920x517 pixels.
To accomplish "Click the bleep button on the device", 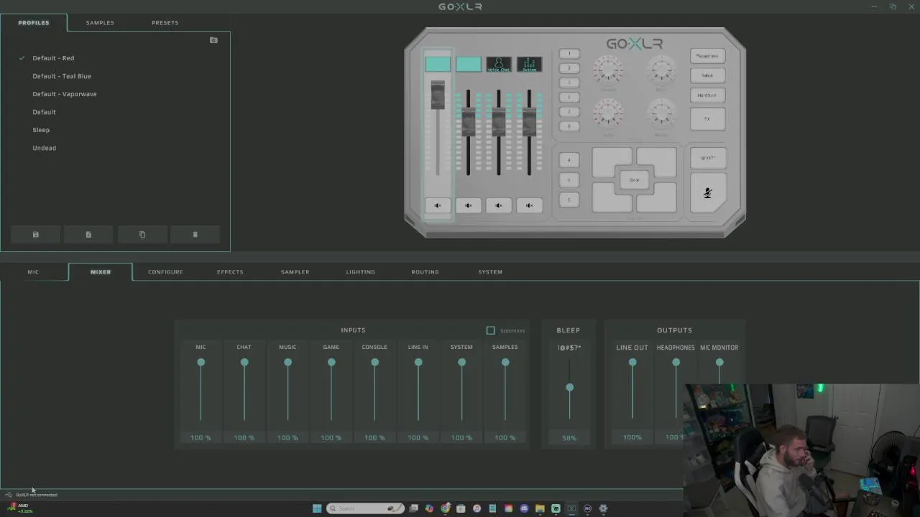I will click(708, 158).
